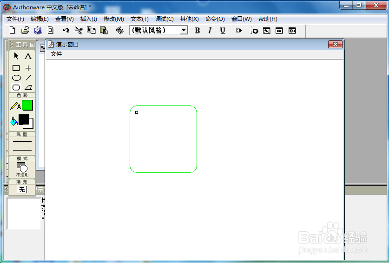Click the Presentation window title icon
Image resolution: width=389 pixels, height=263 pixels.
pyautogui.click(x=51, y=45)
